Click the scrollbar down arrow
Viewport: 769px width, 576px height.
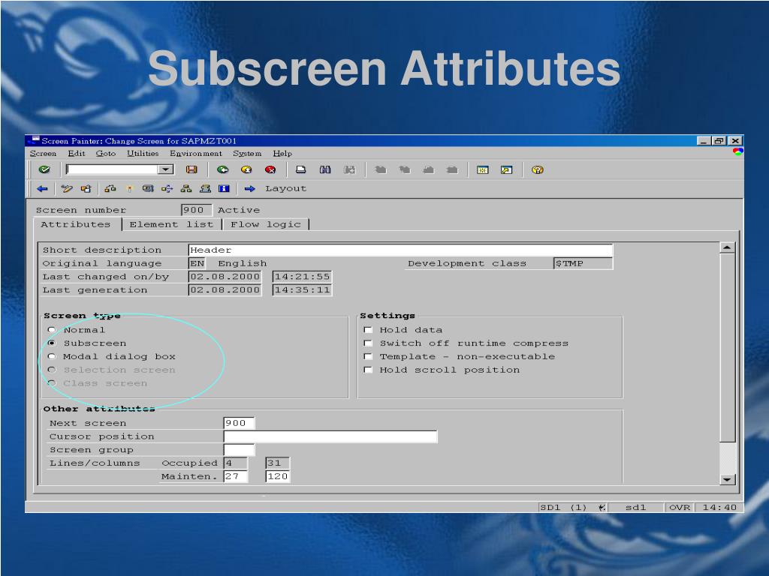[727, 479]
